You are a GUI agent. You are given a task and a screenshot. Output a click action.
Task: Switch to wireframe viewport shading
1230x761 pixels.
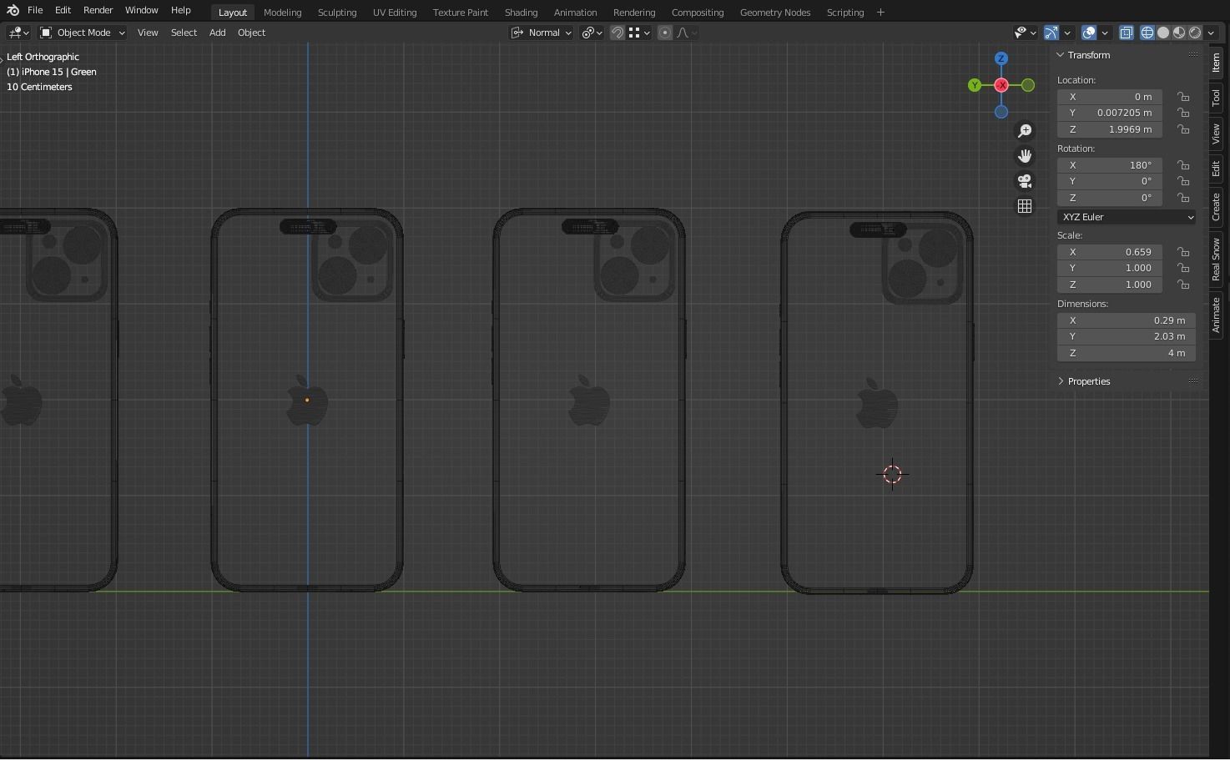pyautogui.click(x=1147, y=33)
